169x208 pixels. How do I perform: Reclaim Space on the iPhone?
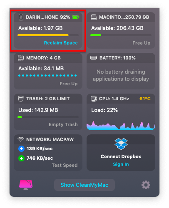pos(61,43)
